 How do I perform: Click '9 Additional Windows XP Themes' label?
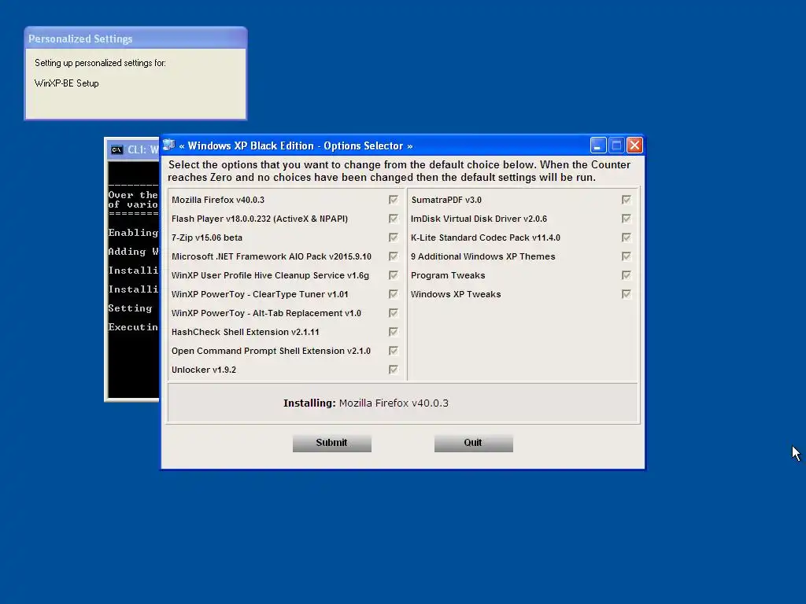tap(482, 256)
